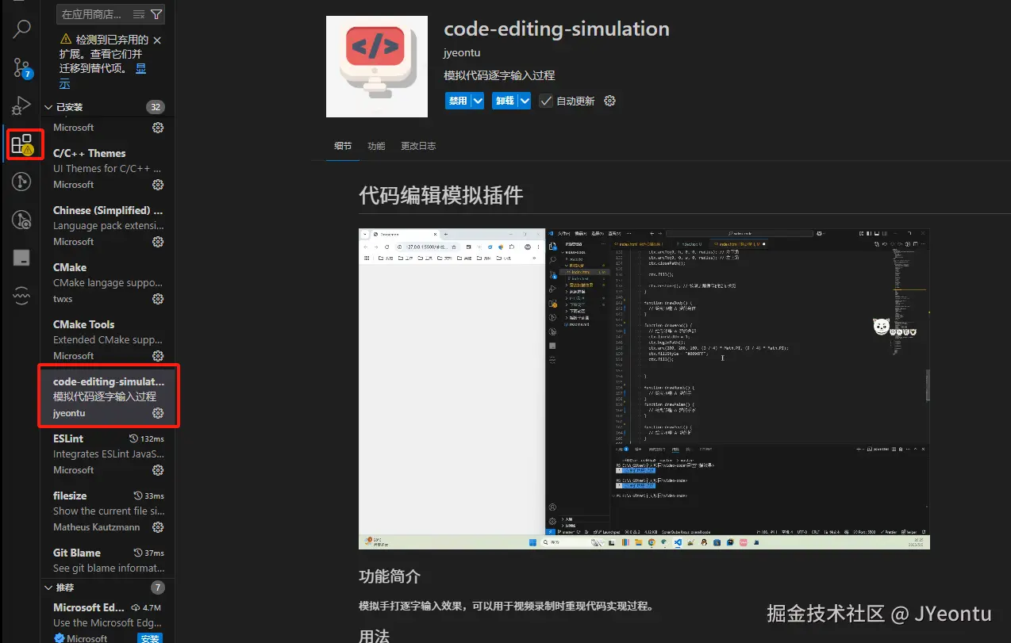The width and height of the screenshot is (1011, 643).
Task: Open the Run and Debug view
Action: point(22,105)
